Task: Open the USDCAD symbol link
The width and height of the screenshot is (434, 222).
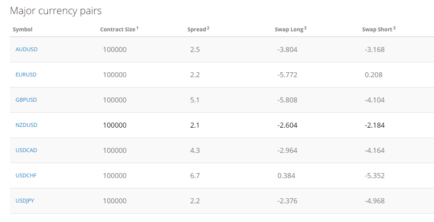Action: (26, 150)
